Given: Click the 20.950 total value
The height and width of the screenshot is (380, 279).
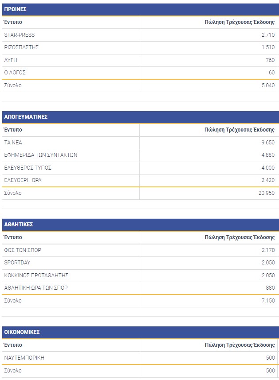Looking at the screenshot, I should click(x=267, y=193).
